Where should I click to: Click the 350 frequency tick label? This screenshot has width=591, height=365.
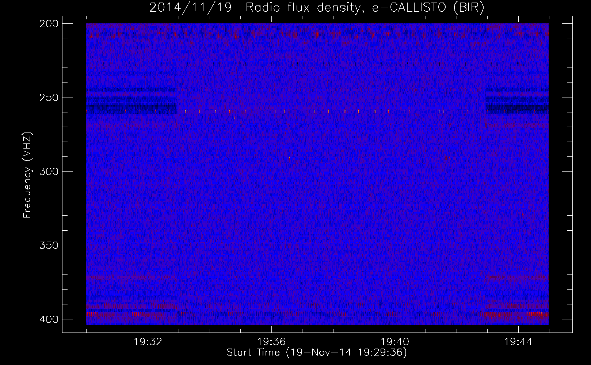[49, 245]
